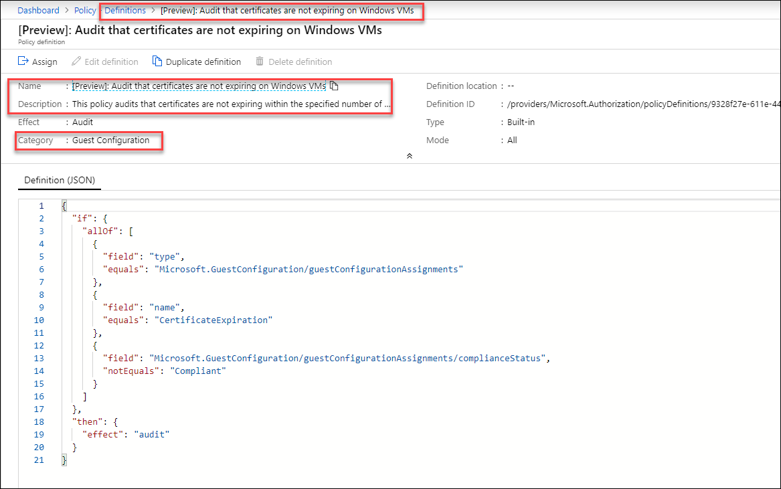Click line number 1 in editor
The image size is (781, 489).
[x=41, y=205]
